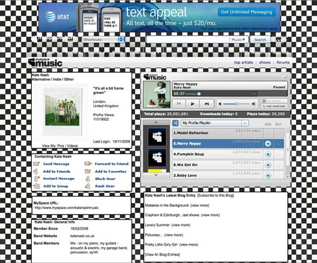Add We Get On to your playlist
Image resolution: width=317 pixels, height=263 pixels.
pos(268,165)
